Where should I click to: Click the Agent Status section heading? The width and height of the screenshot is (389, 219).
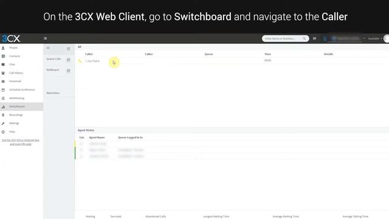(x=86, y=130)
